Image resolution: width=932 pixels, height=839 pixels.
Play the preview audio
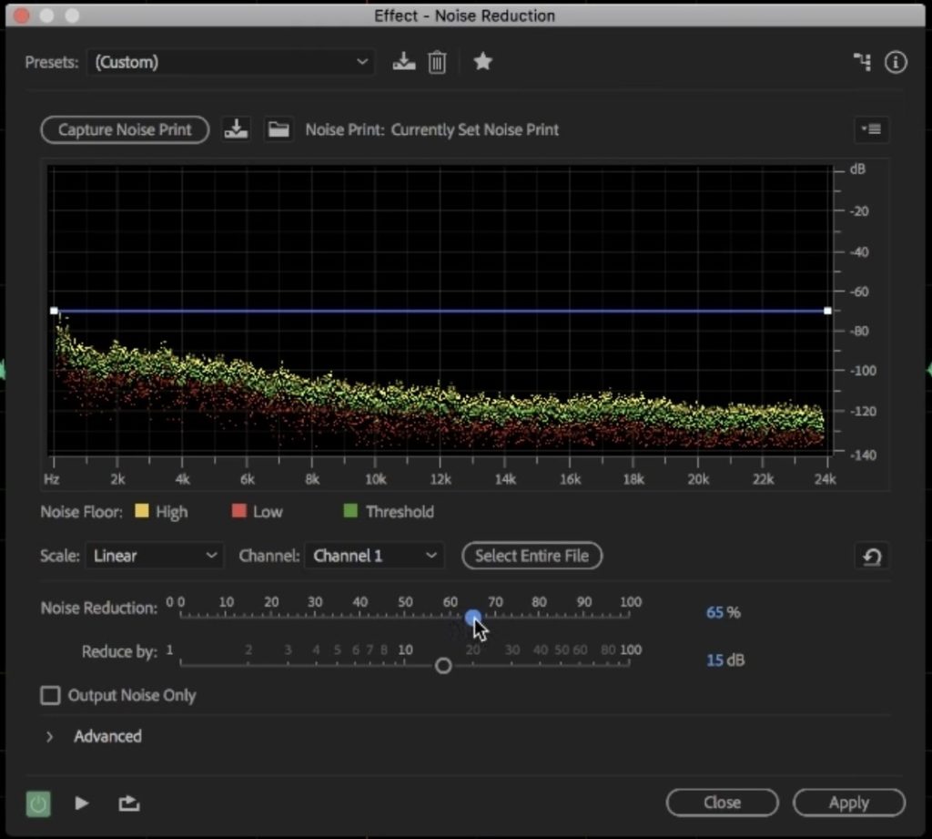tap(82, 803)
